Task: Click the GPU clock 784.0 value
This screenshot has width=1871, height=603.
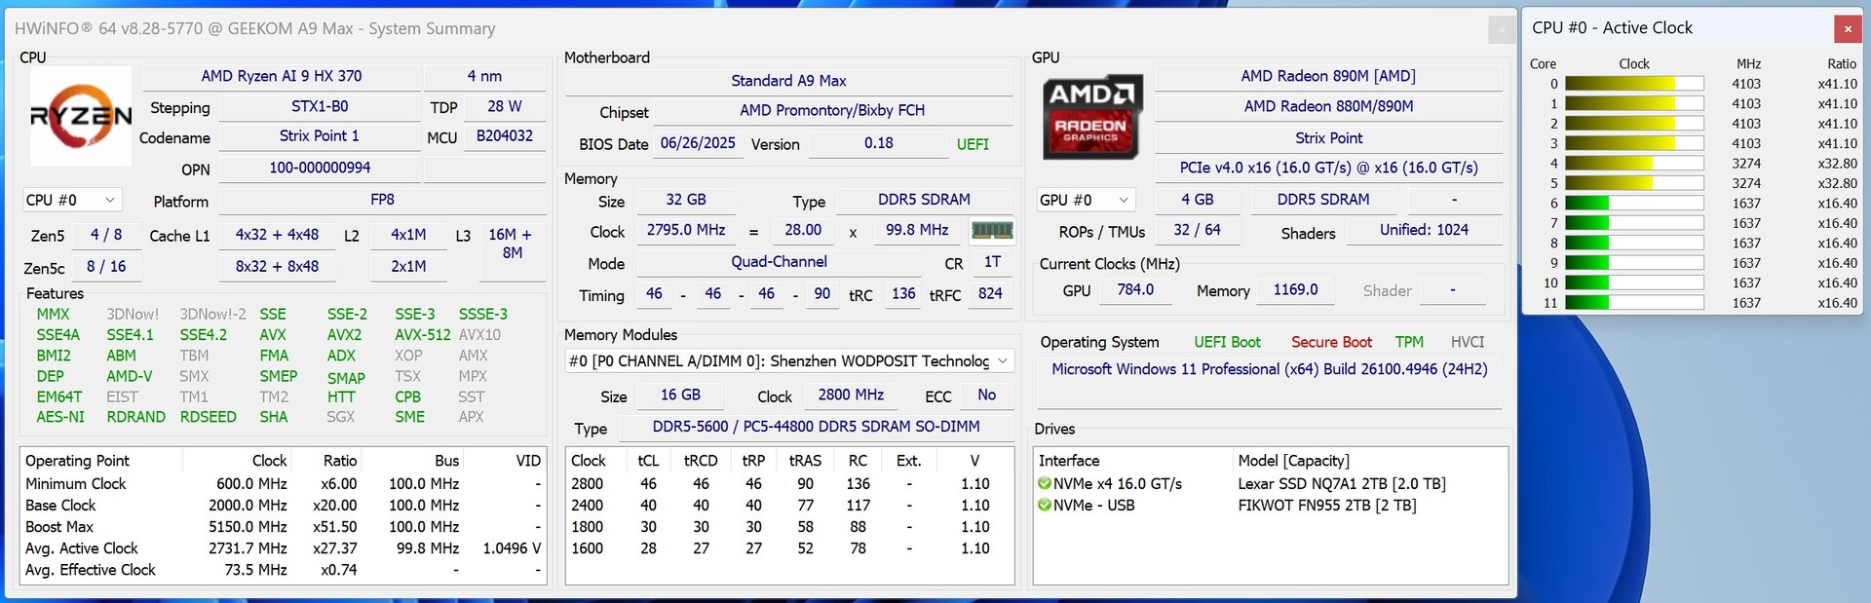Action: pos(1135,290)
